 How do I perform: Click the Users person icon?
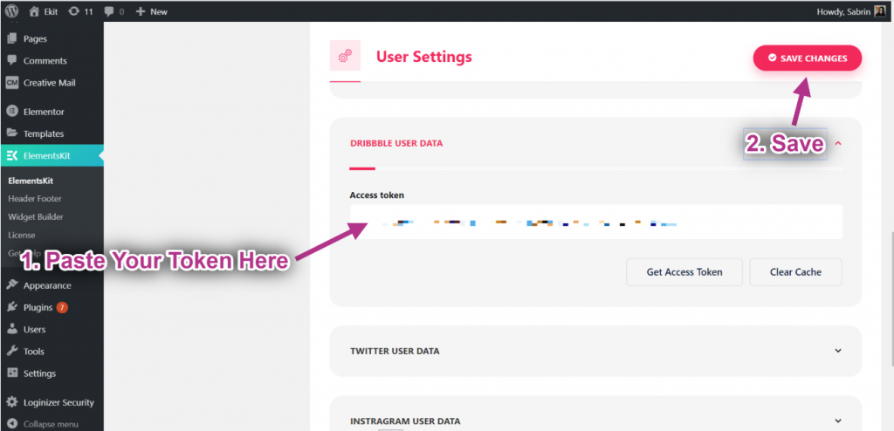coord(12,330)
